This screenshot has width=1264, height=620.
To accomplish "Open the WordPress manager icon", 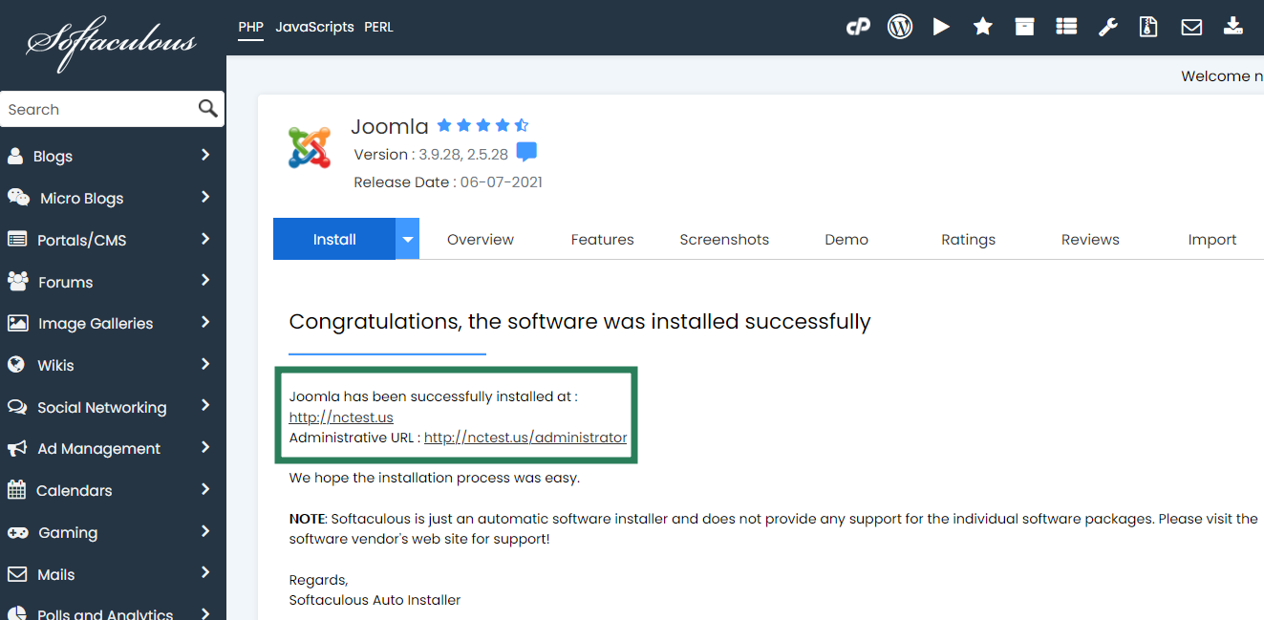I will point(900,27).
